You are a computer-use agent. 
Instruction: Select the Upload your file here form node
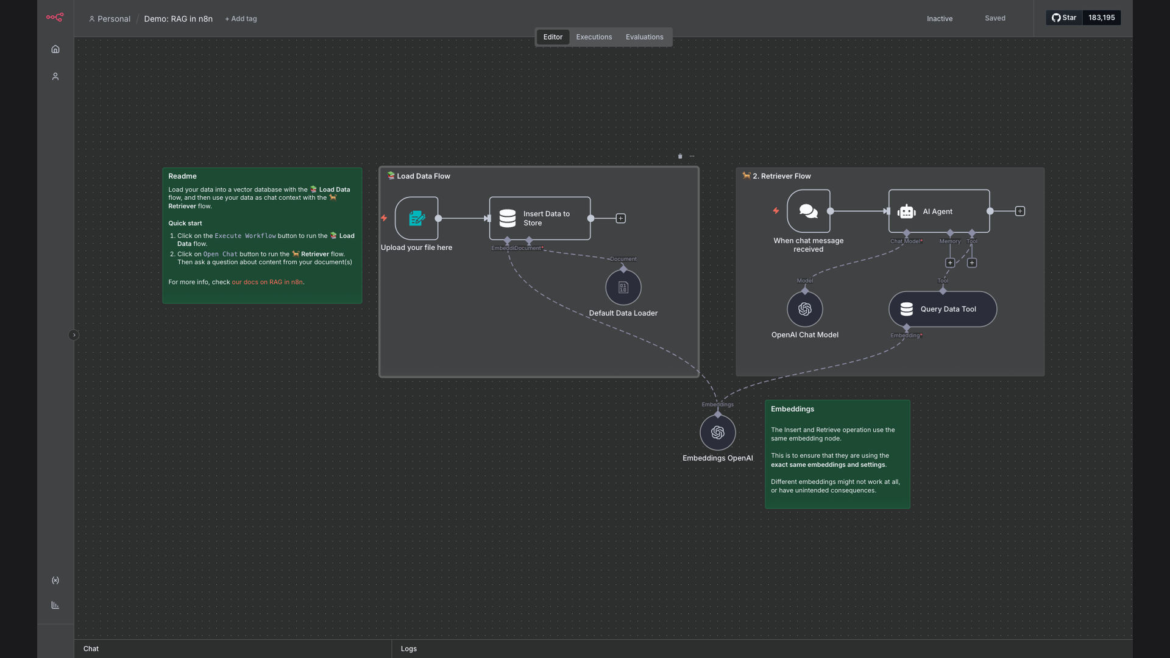(x=417, y=218)
